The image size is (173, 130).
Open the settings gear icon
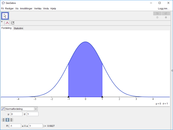coord(166,17)
